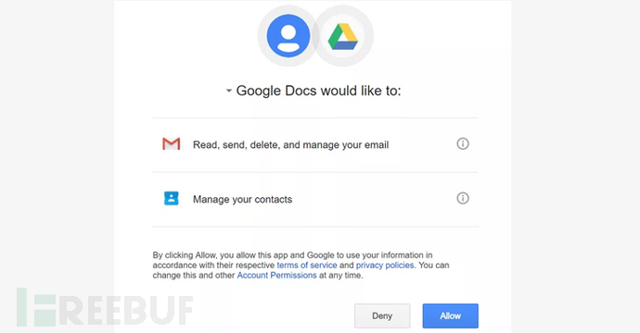Image resolution: width=640 pixels, height=333 pixels.
Task: Select "Google Docs would like to:" heading text
Action: [318, 91]
